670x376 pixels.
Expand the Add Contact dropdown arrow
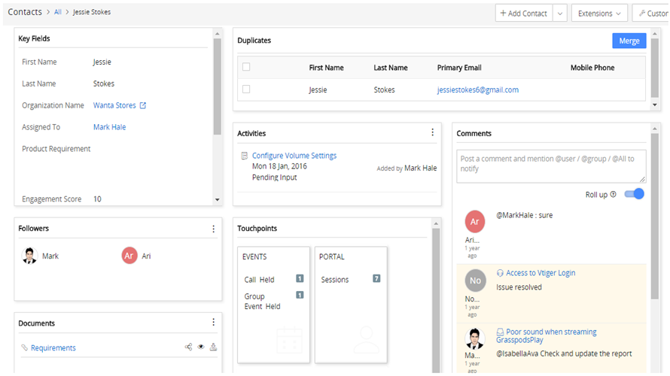[560, 14]
